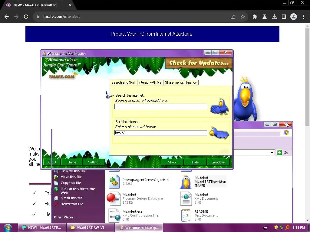Click the Goodbye button

(x=218, y=162)
